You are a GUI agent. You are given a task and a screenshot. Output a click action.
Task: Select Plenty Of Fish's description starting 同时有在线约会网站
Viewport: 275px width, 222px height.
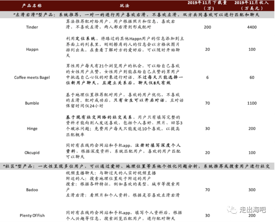point(124,215)
